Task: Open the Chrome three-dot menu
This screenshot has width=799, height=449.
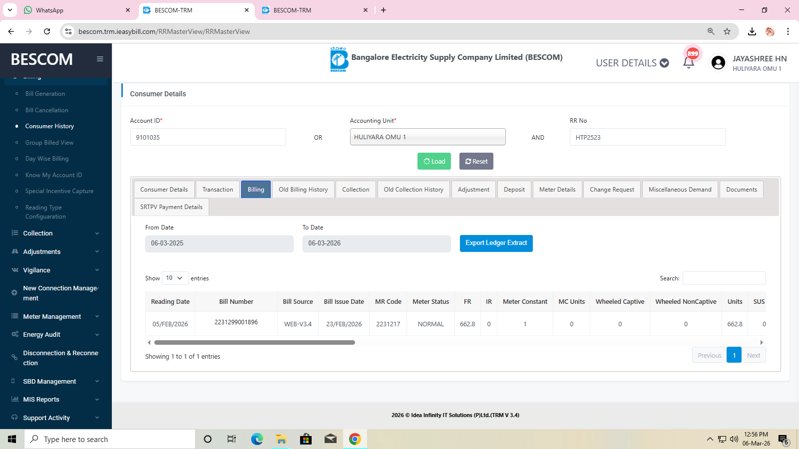Action: [x=788, y=31]
